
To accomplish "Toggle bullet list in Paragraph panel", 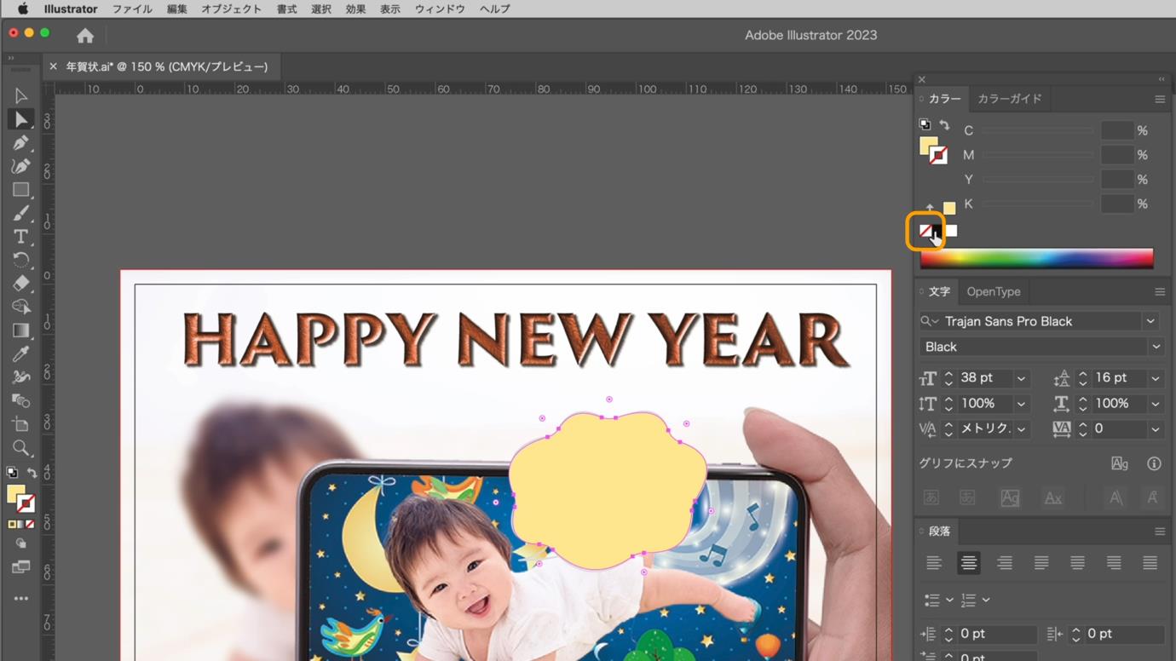I will click(932, 601).
